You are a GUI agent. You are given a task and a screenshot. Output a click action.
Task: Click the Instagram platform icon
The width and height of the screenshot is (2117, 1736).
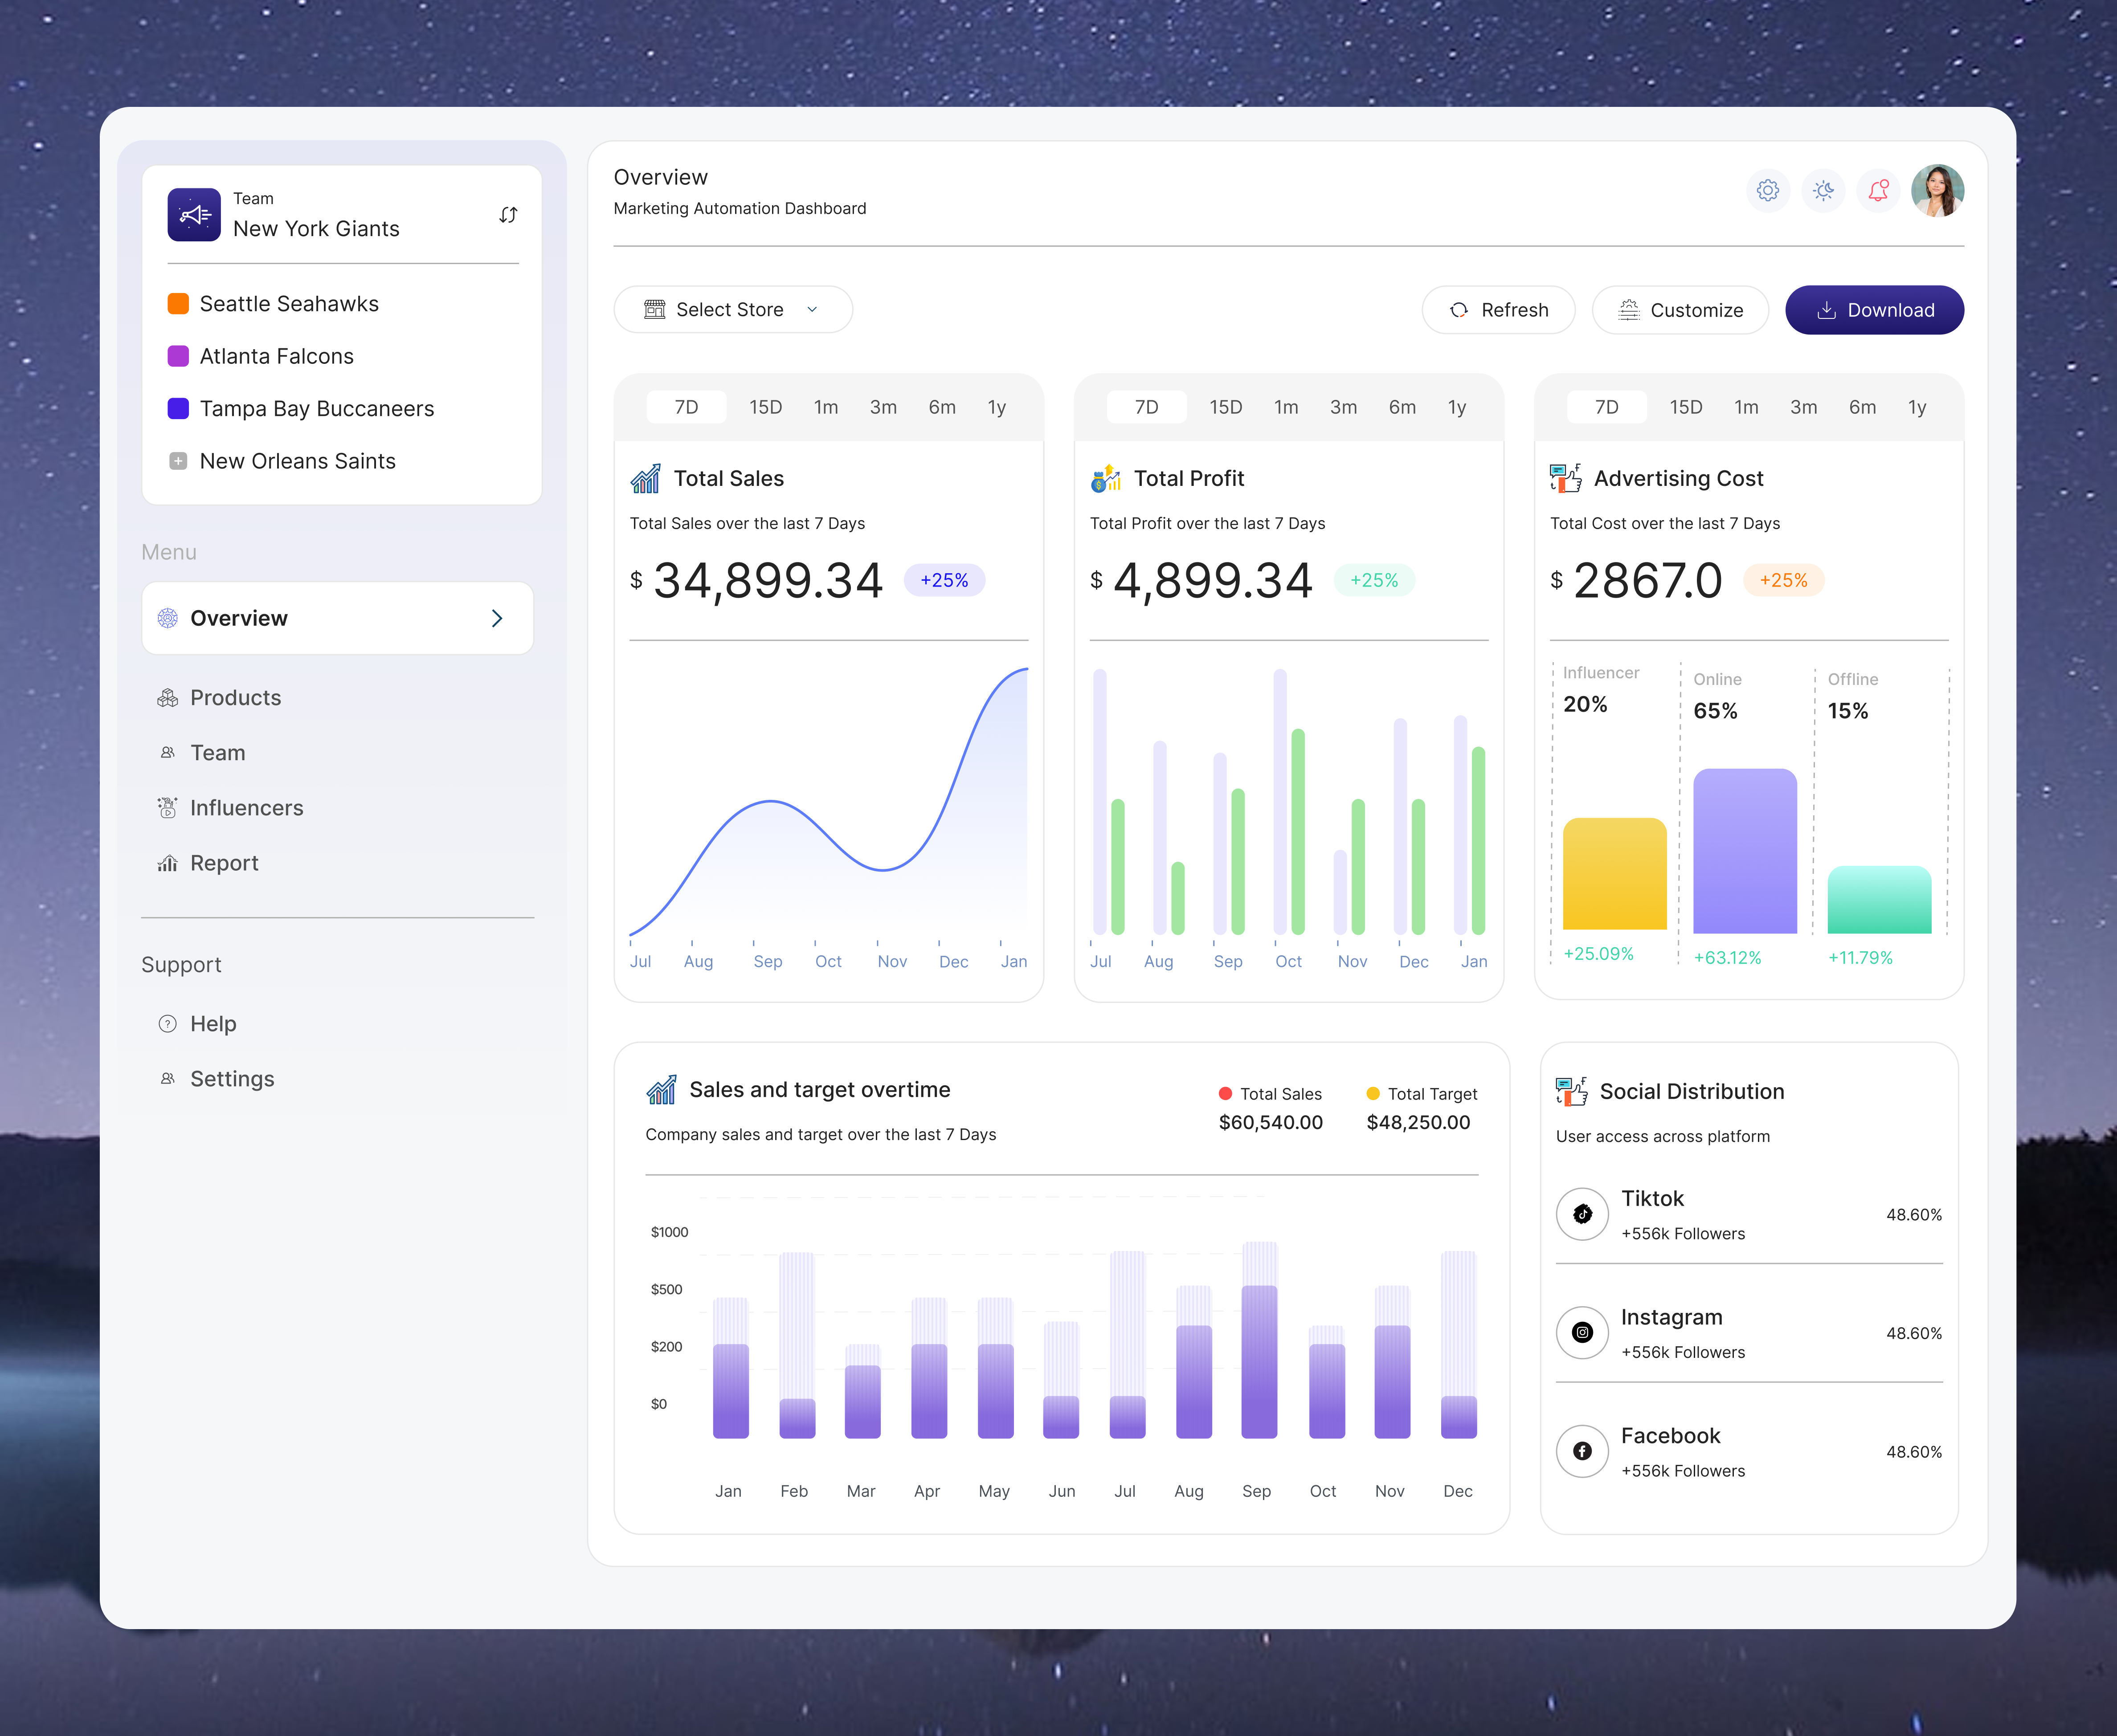[x=1583, y=1332]
